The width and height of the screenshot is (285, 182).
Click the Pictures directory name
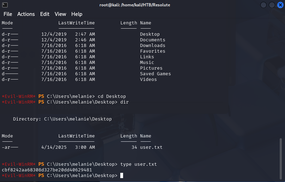(x=151, y=68)
